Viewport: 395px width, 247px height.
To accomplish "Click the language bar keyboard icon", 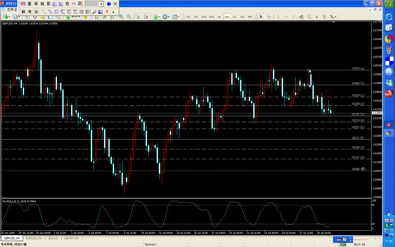I will [x=339, y=240].
